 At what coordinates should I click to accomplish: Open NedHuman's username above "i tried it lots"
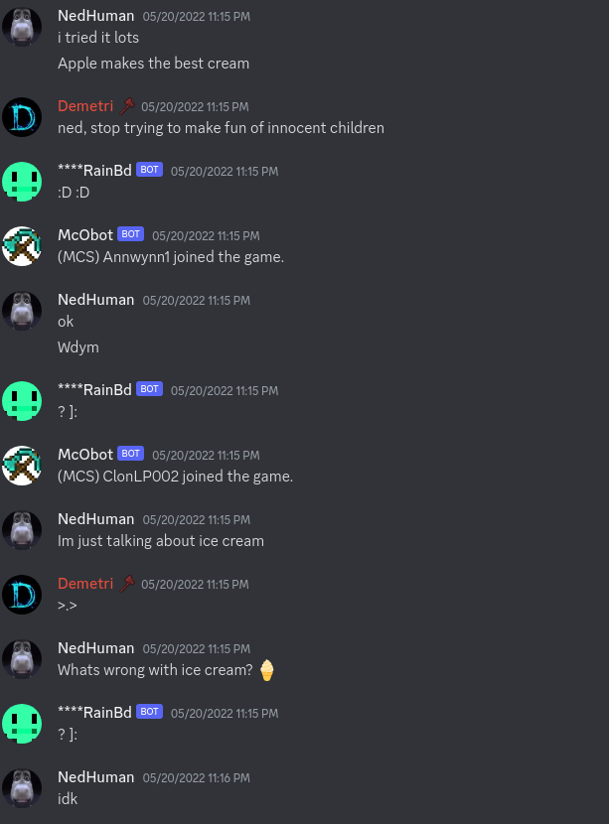click(x=95, y=16)
